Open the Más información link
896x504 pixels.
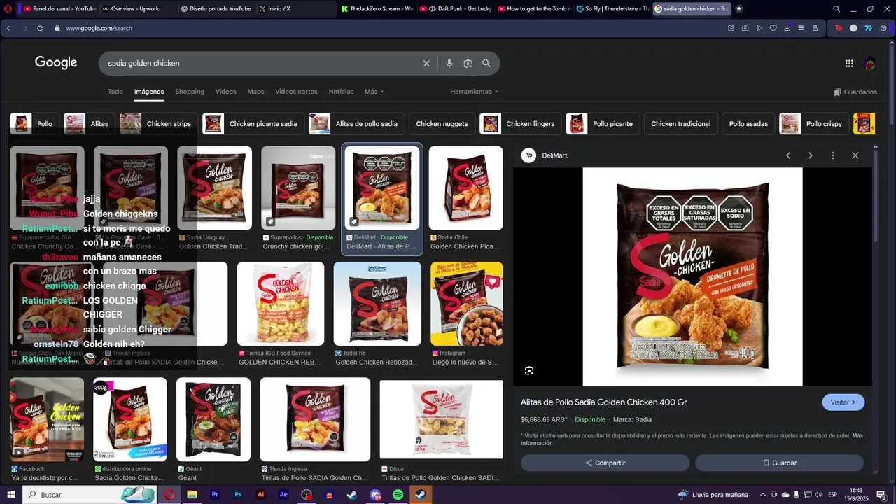693,439
